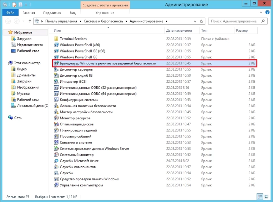This screenshot has width=273, height=202.
Task: Select Избранное in the navigation pane
Action: [23, 32]
